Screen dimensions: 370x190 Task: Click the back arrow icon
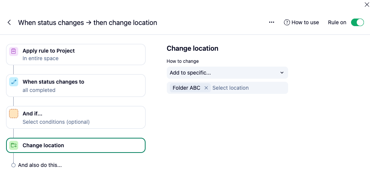tap(9, 23)
